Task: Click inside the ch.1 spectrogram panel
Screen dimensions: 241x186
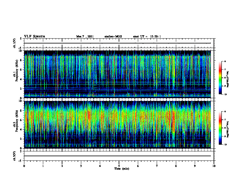Action: (117, 74)
